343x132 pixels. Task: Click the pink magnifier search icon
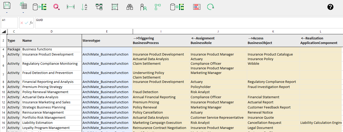56,7
